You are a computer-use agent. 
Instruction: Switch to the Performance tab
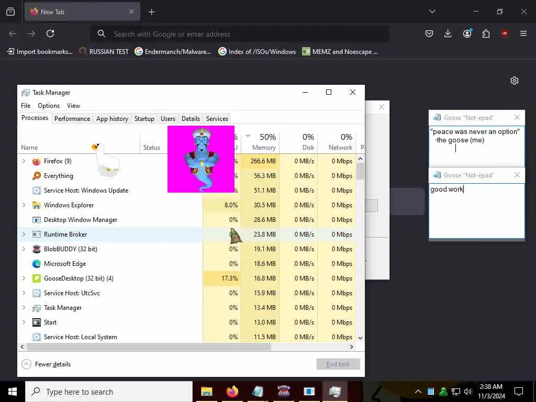click(72, 119)
